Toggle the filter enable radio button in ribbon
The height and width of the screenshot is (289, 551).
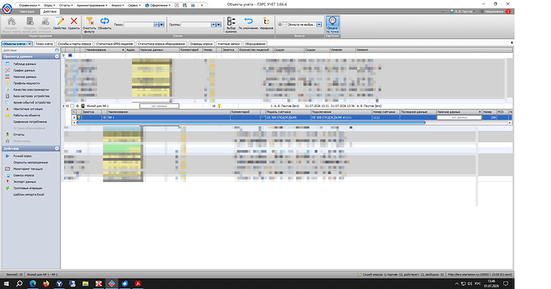point(280,25)
